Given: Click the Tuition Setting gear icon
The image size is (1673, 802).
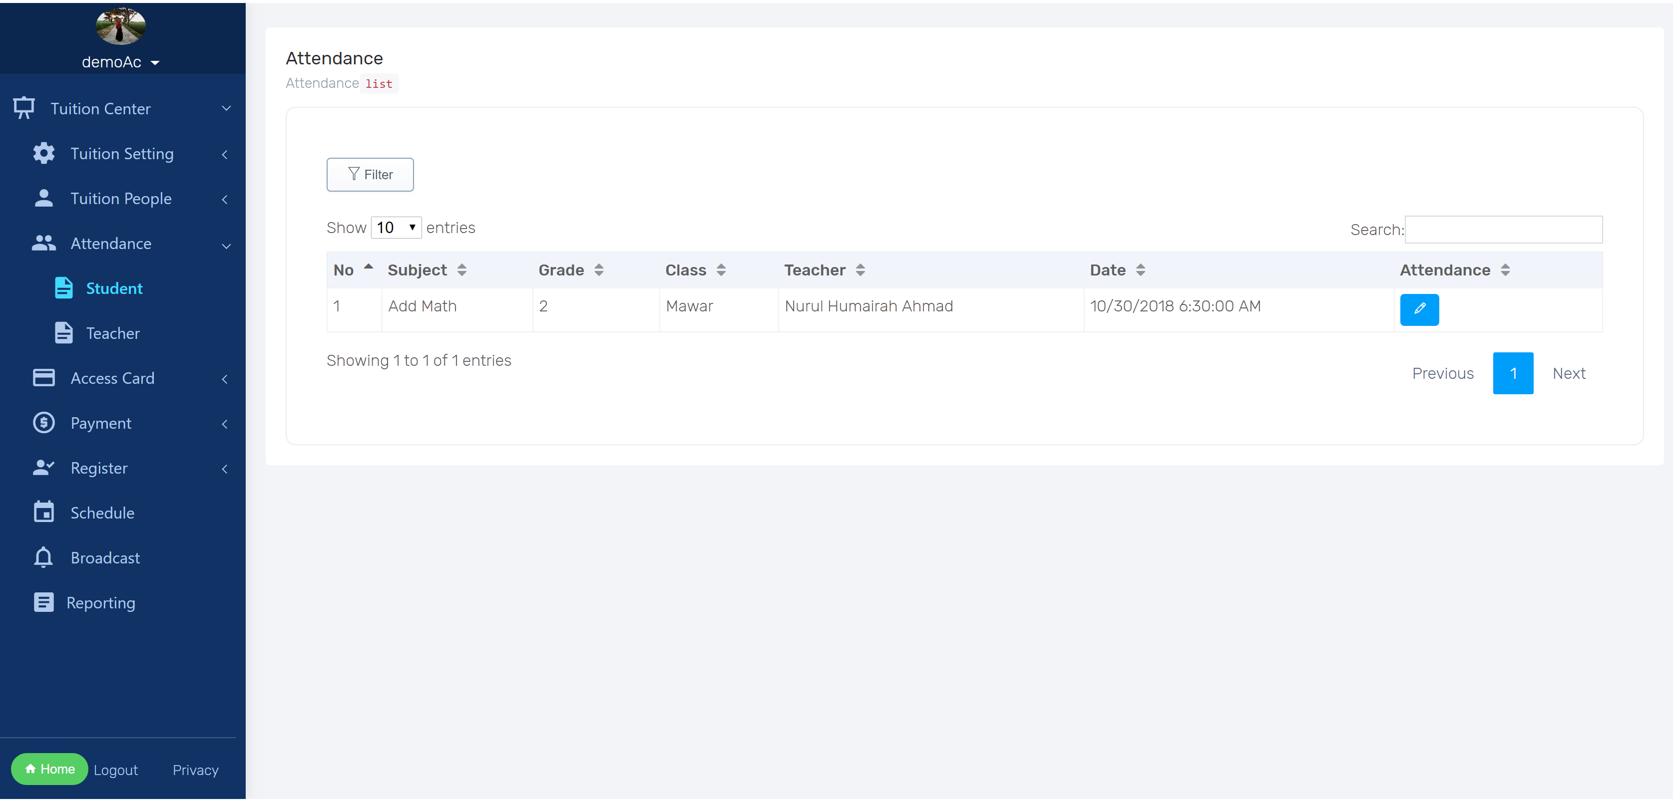Looking at the screenshot, I should click(43, 153).
